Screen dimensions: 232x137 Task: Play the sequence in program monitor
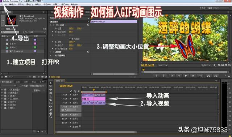pos(186,76)
